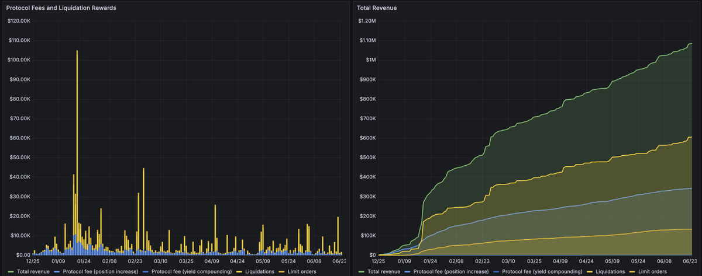The width and height of the screenshot is (702, 276).
Task: Click the $0.00 y-axis label
Action: pyautogui.click(x=23, y=255)
